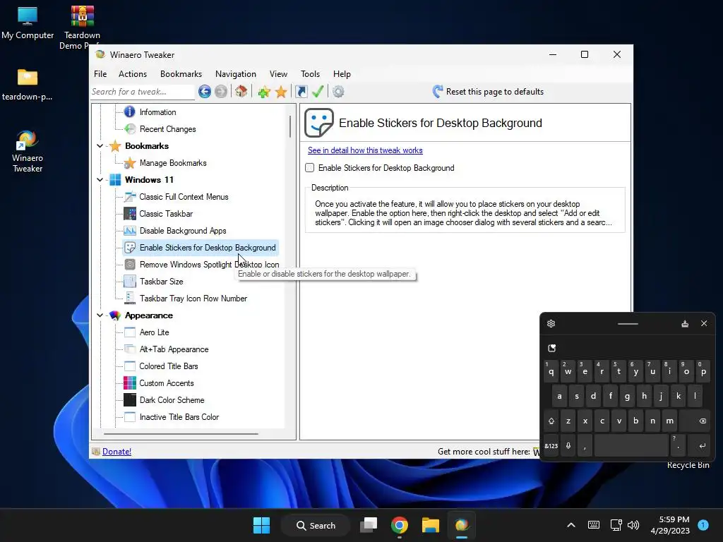This screenshot has height=542, width=723.
Task: Click the Dark Color Scheme icon
Action: point(130,400)
